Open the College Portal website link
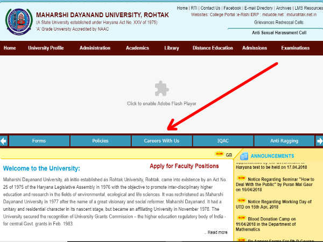323x242 pixels. coord(222,15)
